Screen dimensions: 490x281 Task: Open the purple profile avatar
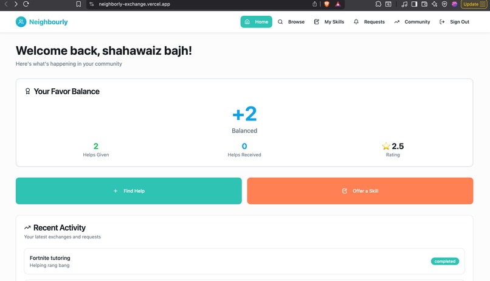click(454, 4)
